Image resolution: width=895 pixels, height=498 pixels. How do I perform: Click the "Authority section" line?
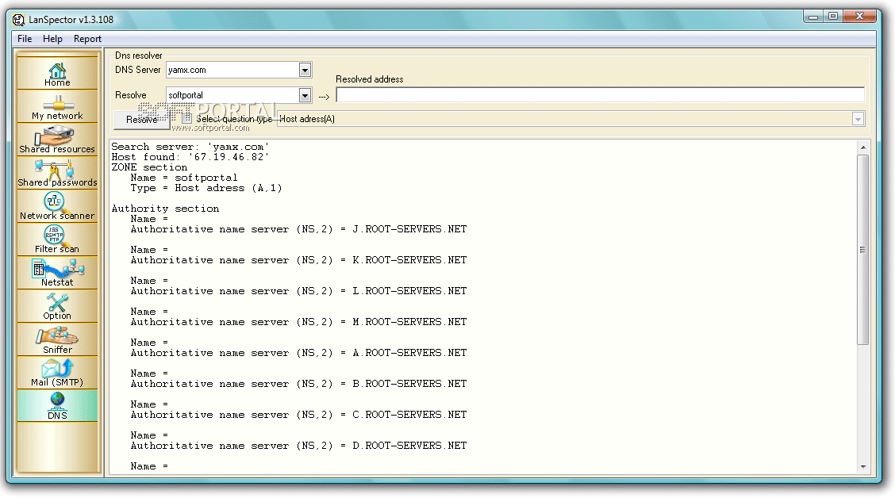[x=165, y=209]
